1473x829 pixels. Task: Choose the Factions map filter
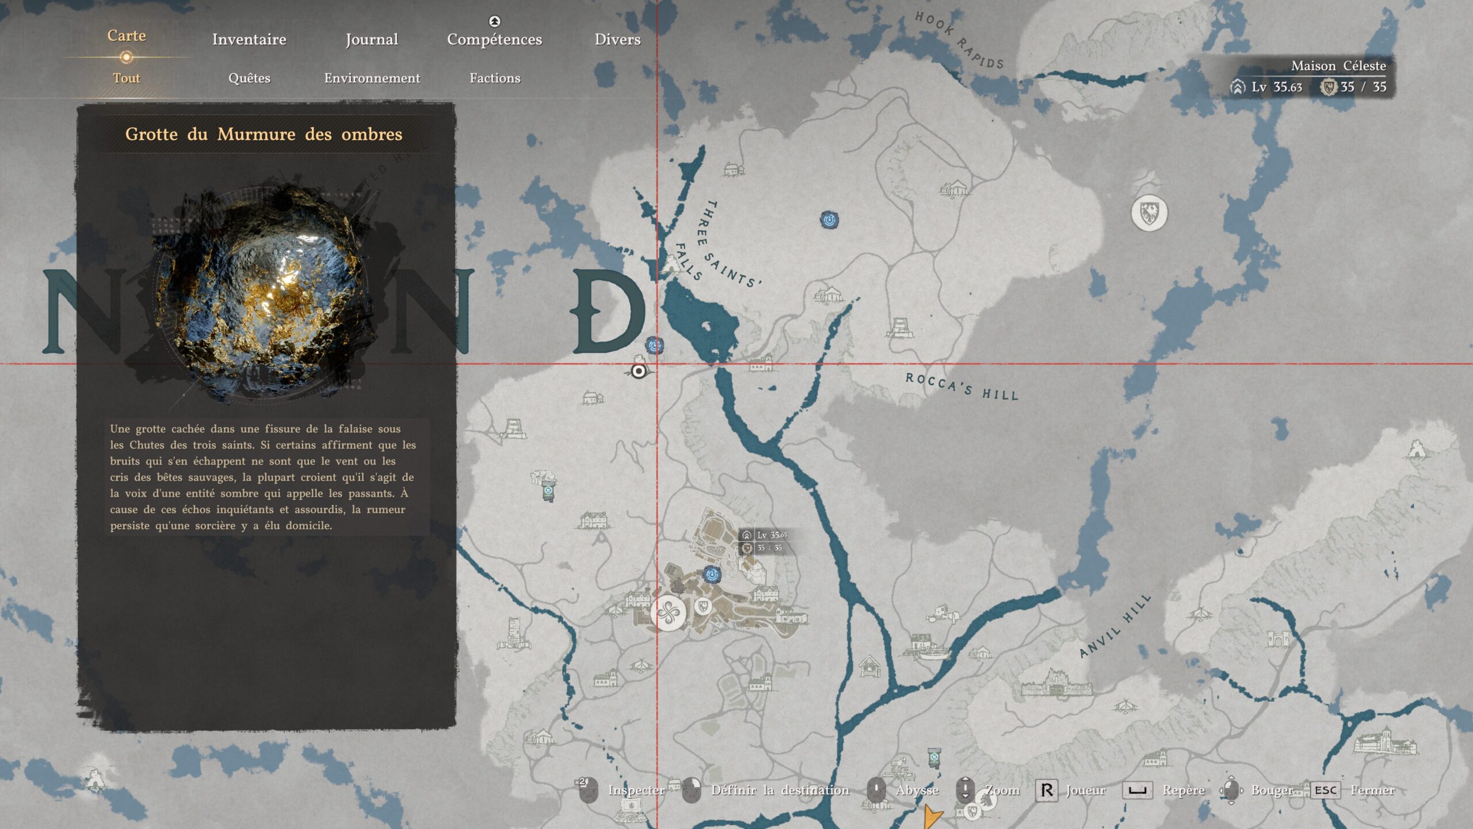pos(494,78)
